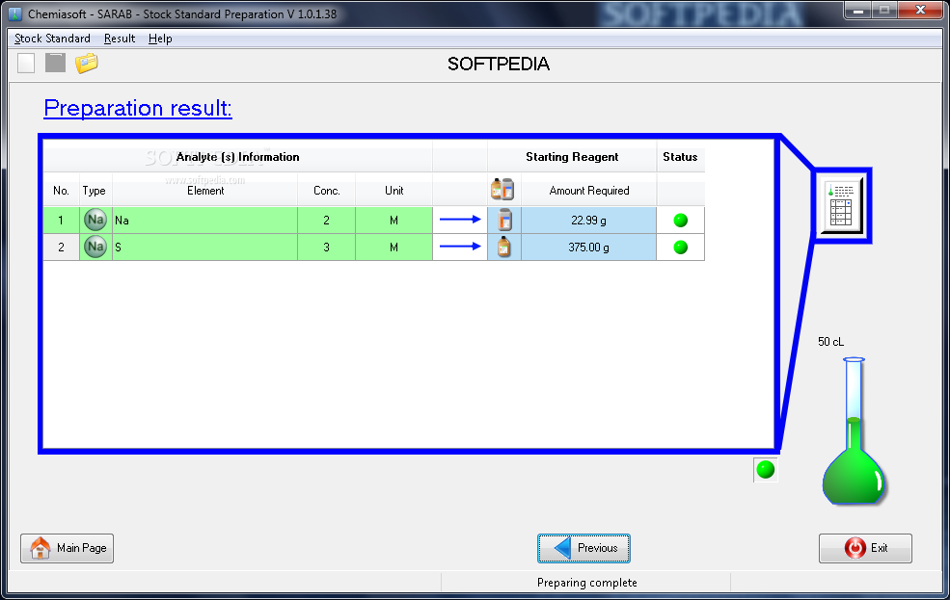Select the 22.99 g amount cell
The width and height of the screenshot is (950, 600).
(x=589, y=221)
